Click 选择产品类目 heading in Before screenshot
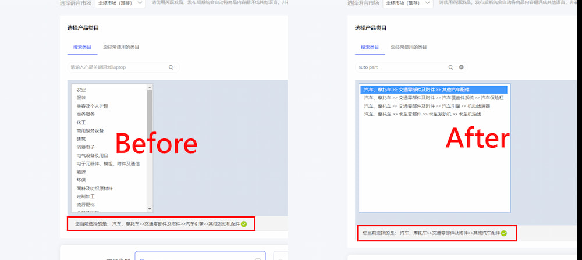This screenshot has height=260, width=582. tap(83, 28)
